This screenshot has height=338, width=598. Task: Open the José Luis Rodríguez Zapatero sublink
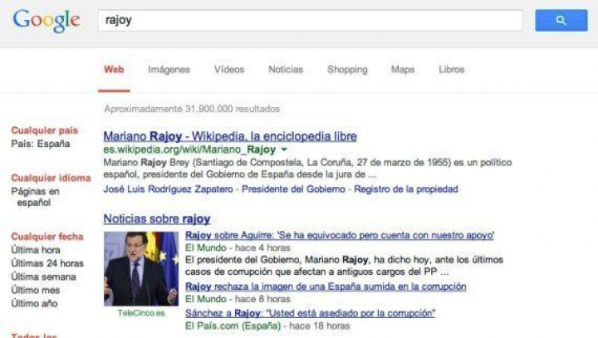(x=168, y=190)
